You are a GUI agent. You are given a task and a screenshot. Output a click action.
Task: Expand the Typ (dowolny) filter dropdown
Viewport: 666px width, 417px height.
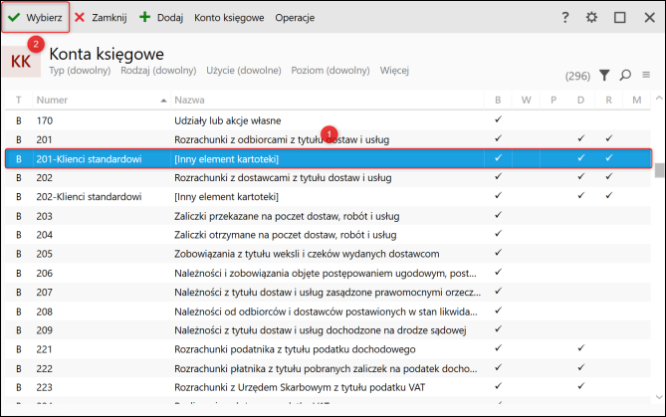[80, 71]
